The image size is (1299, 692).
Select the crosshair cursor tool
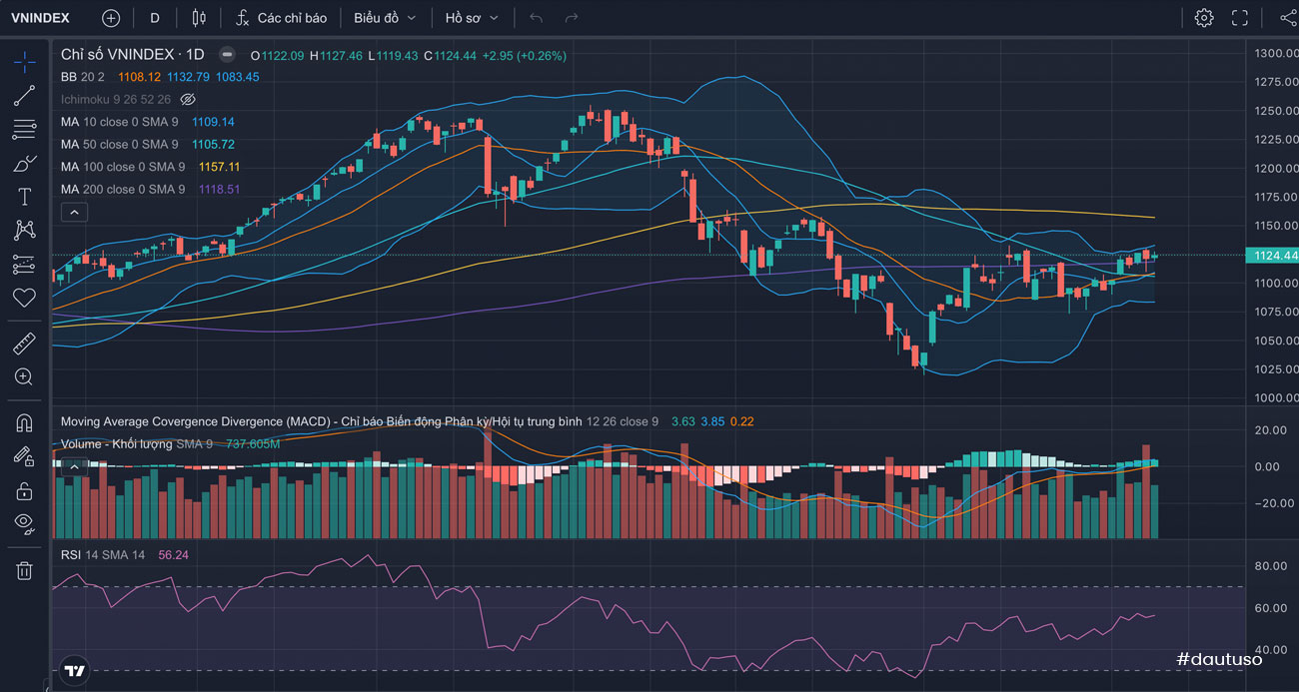[24, 62]
